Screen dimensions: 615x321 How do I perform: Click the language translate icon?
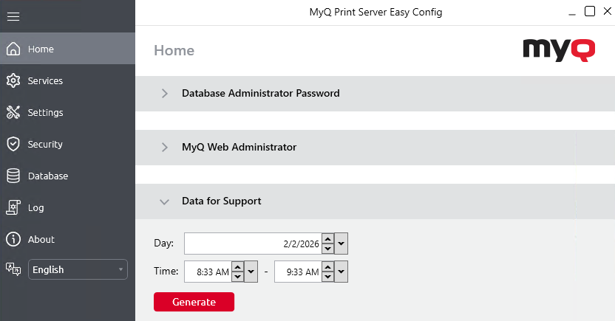(x=13, y=269)
